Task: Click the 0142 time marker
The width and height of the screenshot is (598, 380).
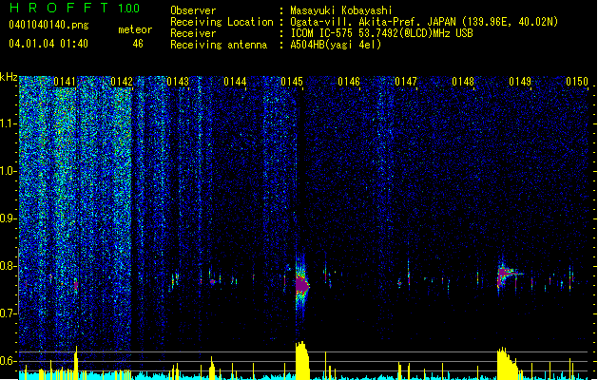Action: (x=122, y=82)
